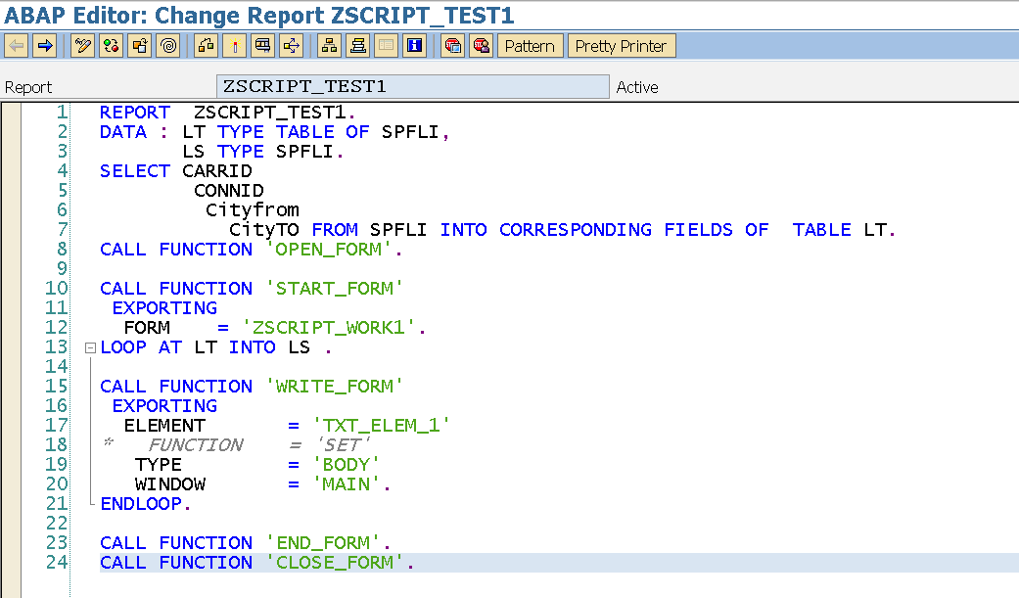
Task: Open the Enhance spiral icon
Action: click(x=166, y=45)
